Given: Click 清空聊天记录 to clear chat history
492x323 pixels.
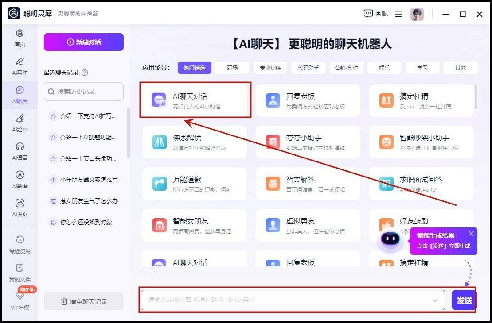Looking at the screenshot, I should click(x=84, y=301).
